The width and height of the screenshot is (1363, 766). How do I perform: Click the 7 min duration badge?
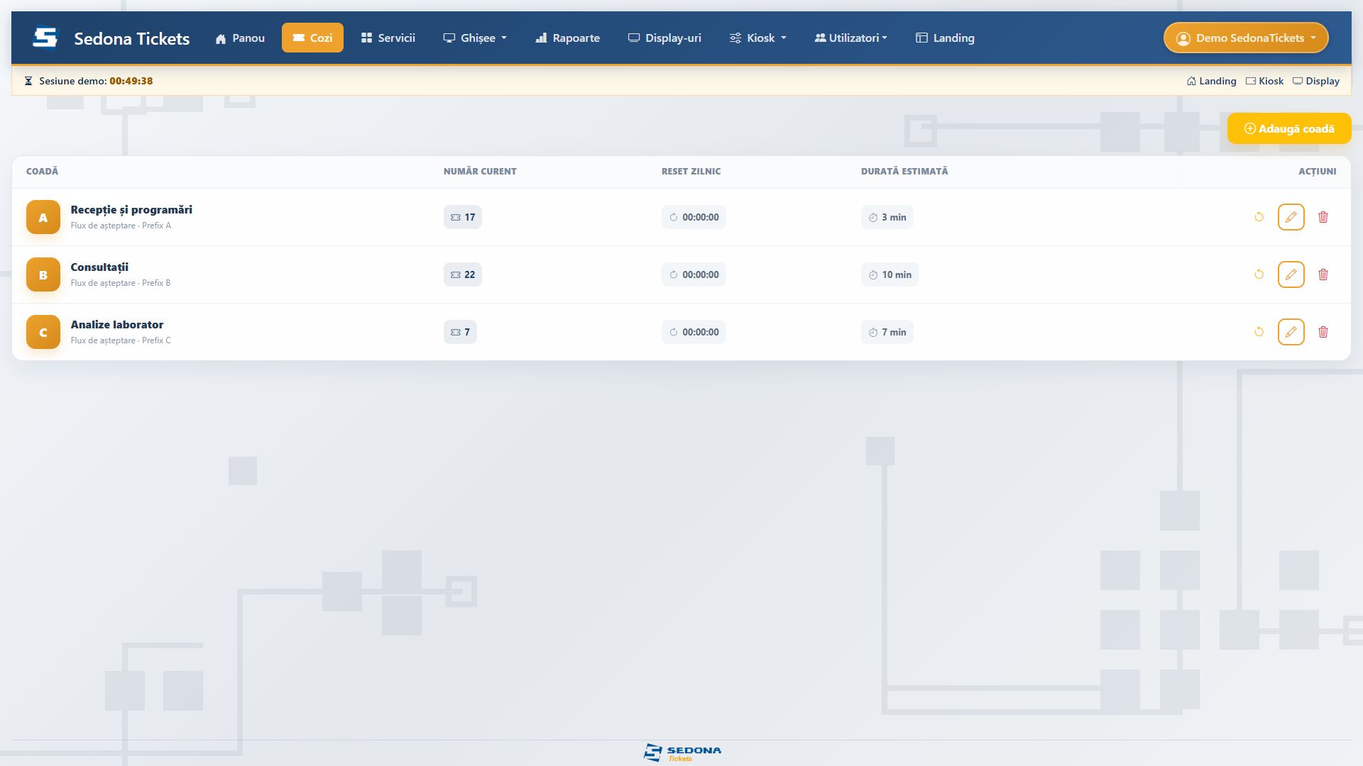pos(887,332)
